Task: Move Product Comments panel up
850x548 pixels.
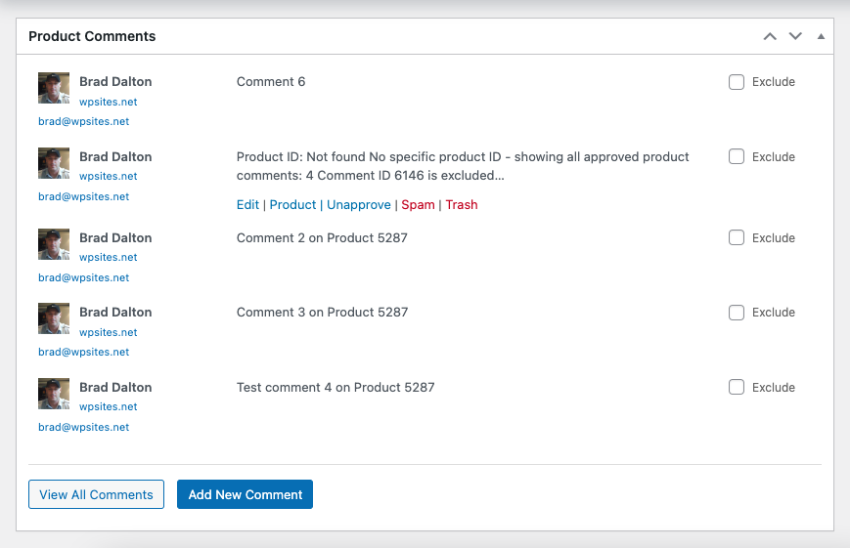Action: coord(770,36)
